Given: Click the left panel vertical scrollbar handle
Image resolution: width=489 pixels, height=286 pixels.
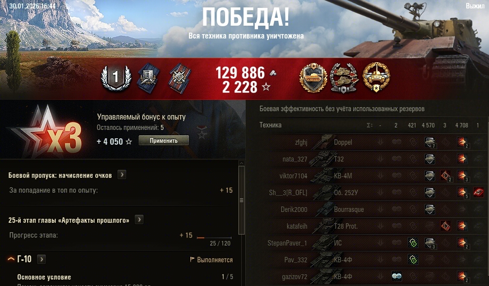Looking at the screenshot, I should [241, 200].
